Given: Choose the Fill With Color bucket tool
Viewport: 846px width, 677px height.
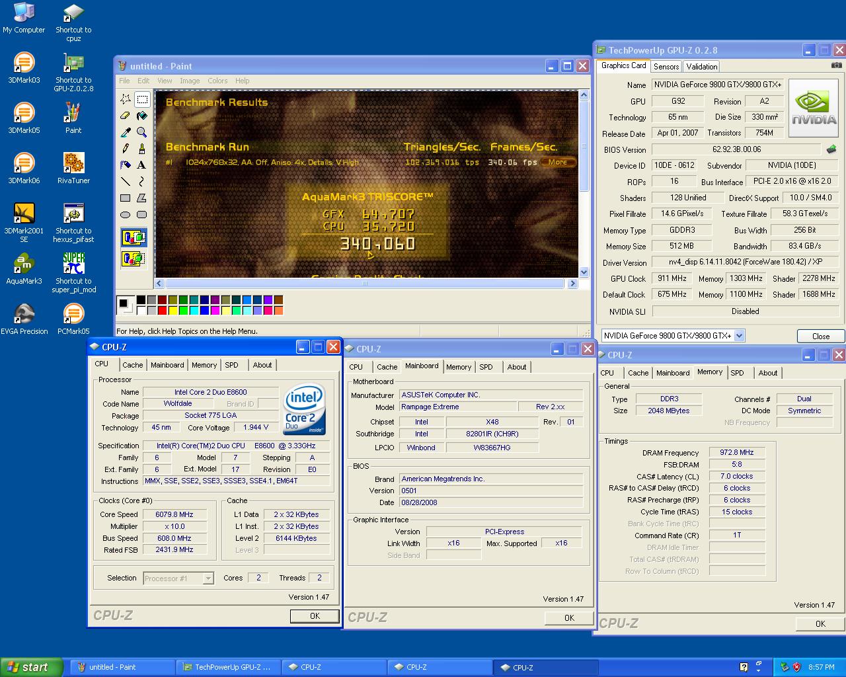Looking at the screenshot, I should [x=141, y=116].
